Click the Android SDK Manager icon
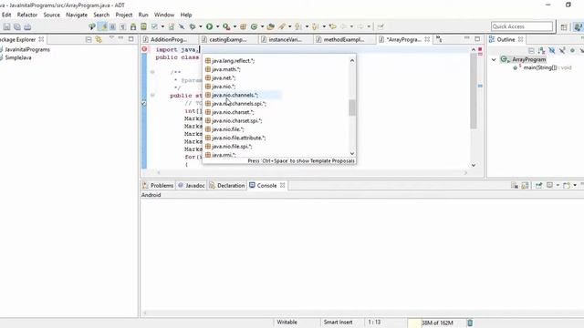The height and width of the screenshot is (328, 584). 133,26
